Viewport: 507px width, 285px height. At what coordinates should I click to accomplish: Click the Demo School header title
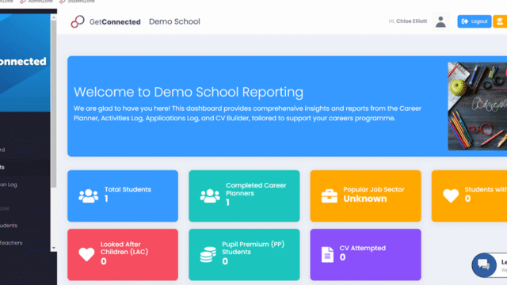(x=174, y=21)
